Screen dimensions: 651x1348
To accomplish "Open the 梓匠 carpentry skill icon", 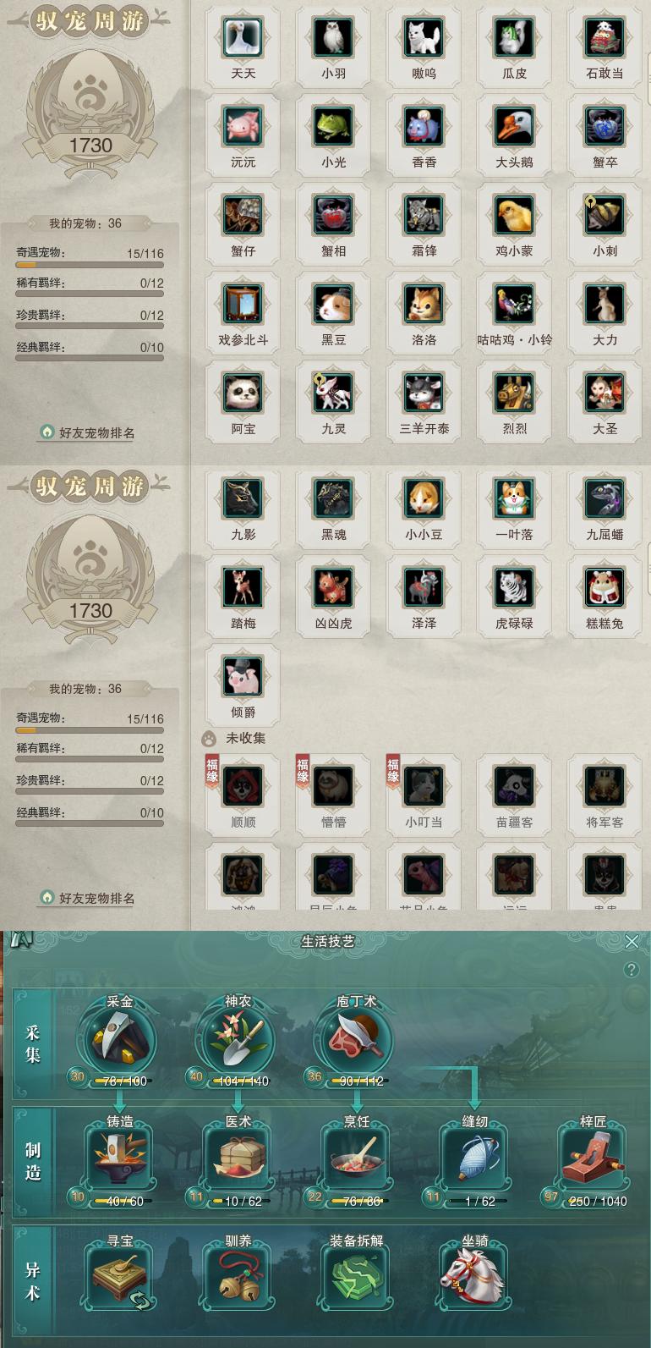I will 593,1158.
